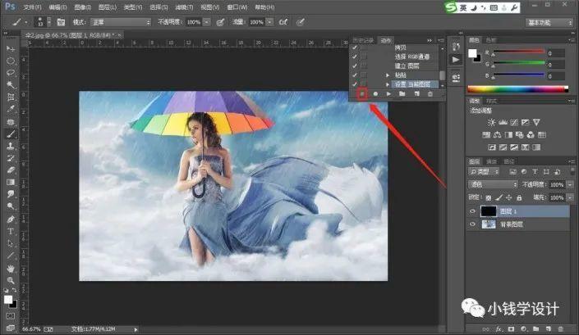
Task: Open the brush mode dropdown 正常
Action: pyautogui.click(x=121, y=22)
